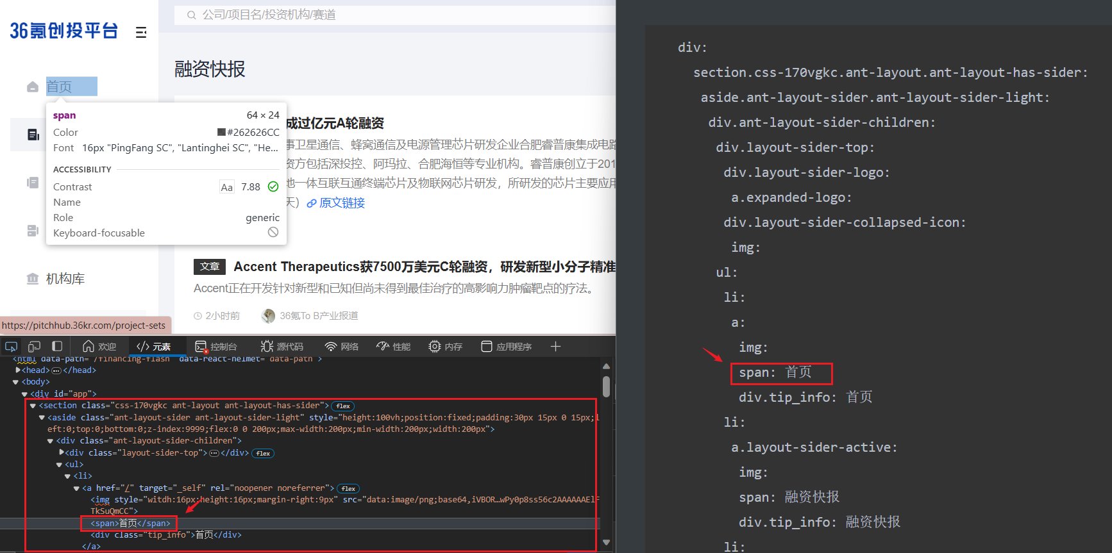1112x553 pixels.
Task: Open the 性能 tab
Action: [394, 347]
